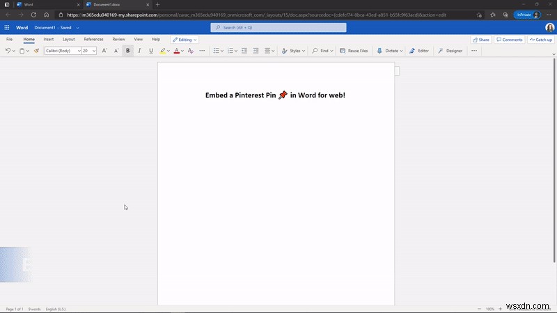
Task: Open the font color dropdown arrow
Action: (182, 51)
